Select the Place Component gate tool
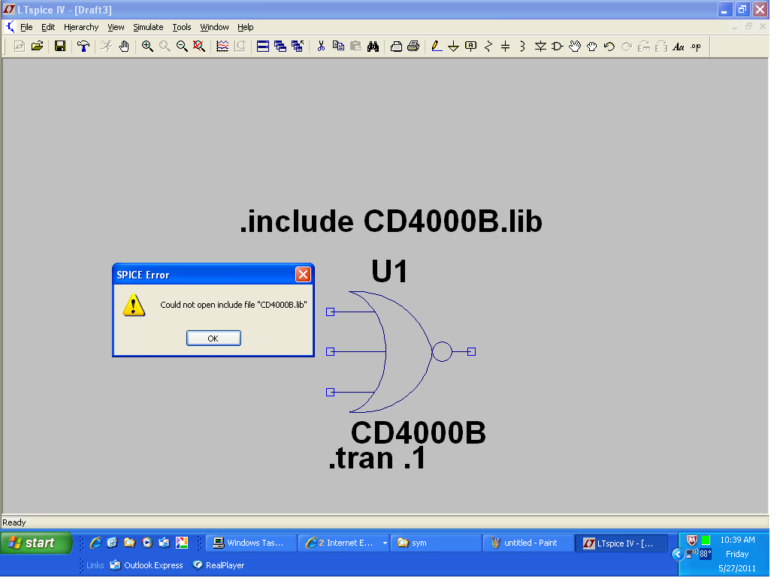Viewport: 783px width, 578px height. pyautogui.click(x=558, y=47)
